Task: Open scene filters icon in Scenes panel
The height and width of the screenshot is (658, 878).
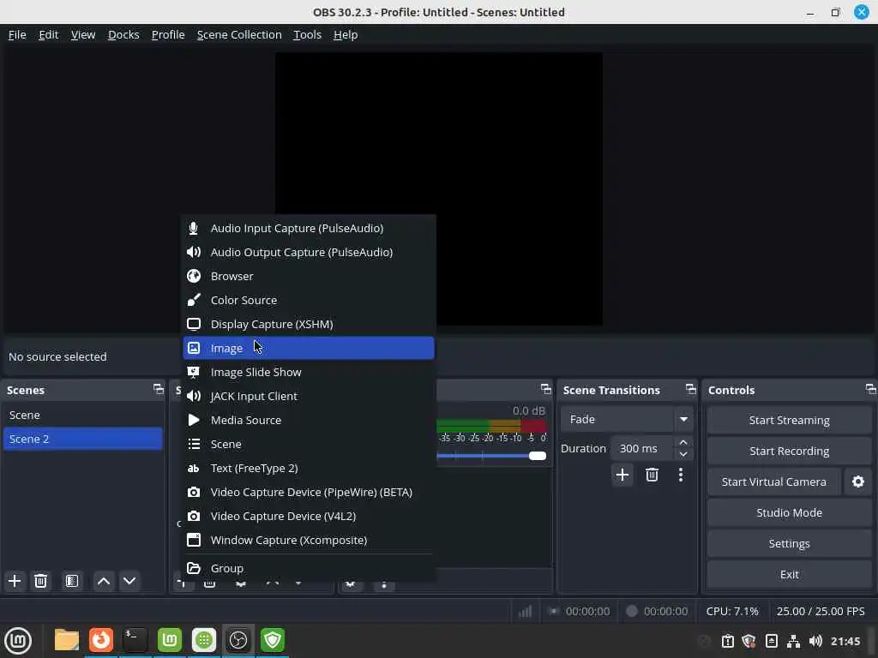Action: point(72,581)
